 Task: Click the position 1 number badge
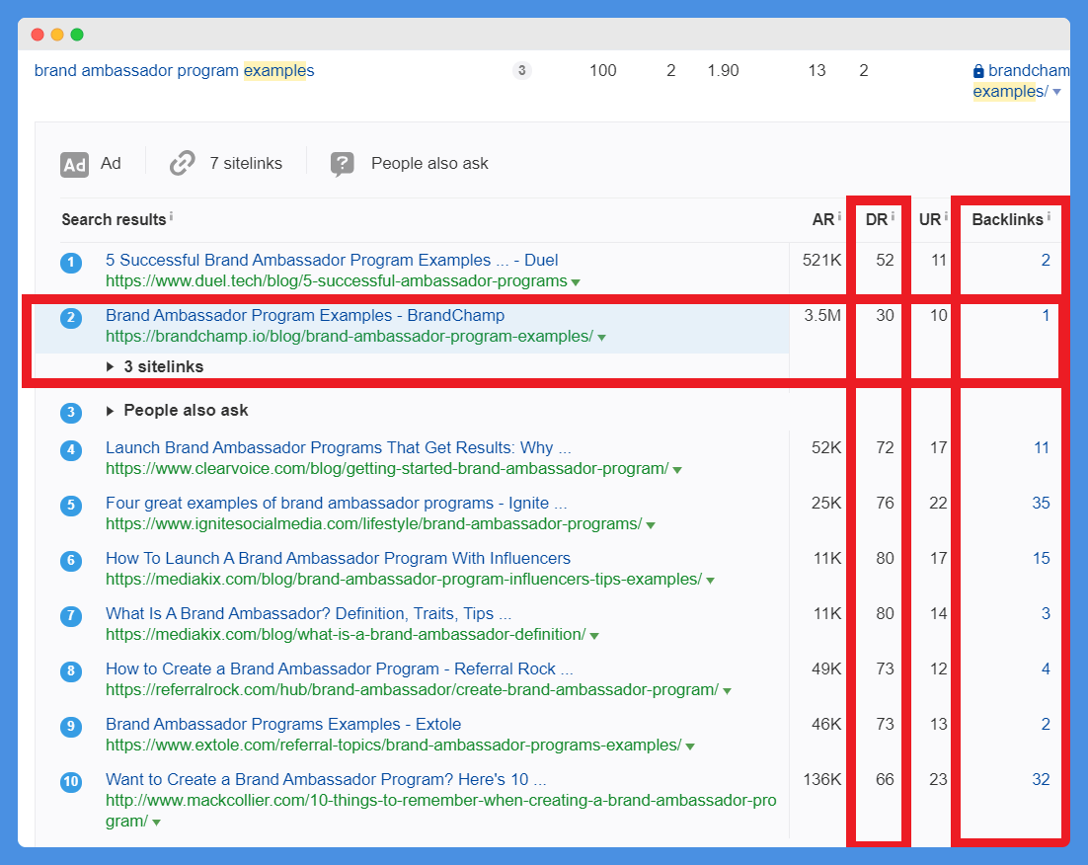coord(71,263)
